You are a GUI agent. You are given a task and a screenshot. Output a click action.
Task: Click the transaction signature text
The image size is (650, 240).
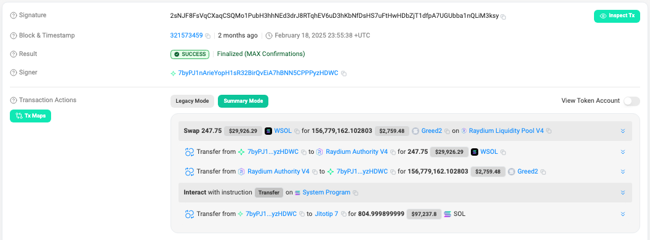pos(334,16)
